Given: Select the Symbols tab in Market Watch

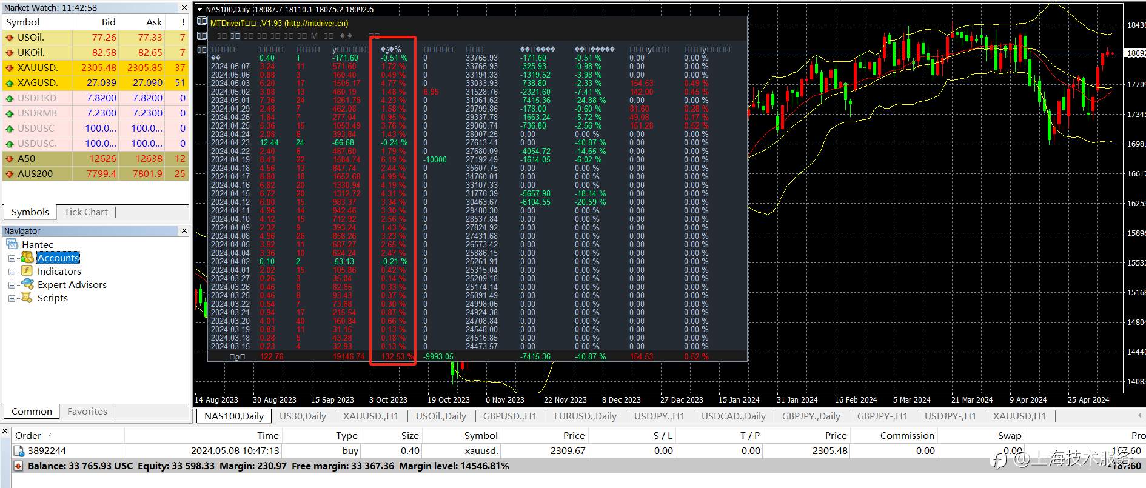Looking at the screenshot, I should [30, 212].
